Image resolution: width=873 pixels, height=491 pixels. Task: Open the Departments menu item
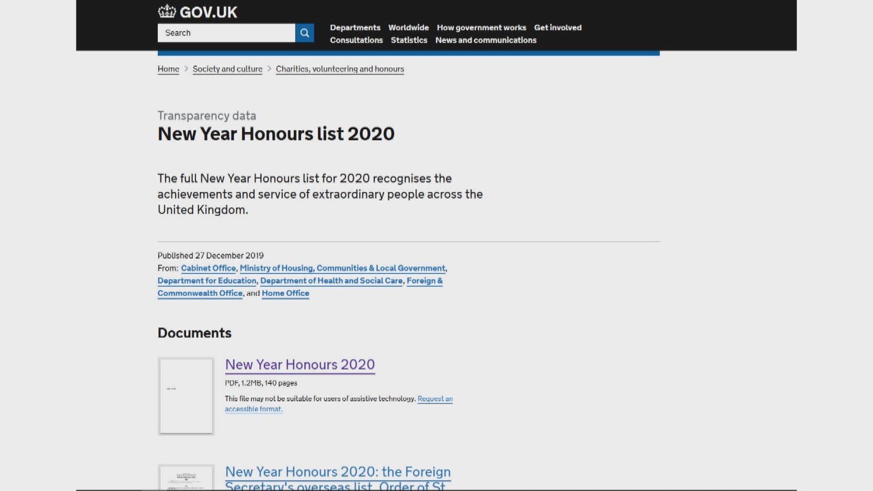pos(355,27)
